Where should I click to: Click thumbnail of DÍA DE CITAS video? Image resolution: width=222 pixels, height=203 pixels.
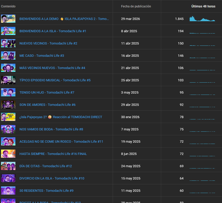click(8, 166)
